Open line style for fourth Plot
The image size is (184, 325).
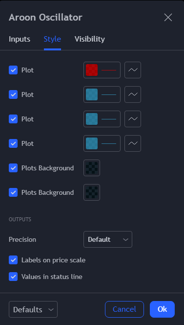point(133,143)
